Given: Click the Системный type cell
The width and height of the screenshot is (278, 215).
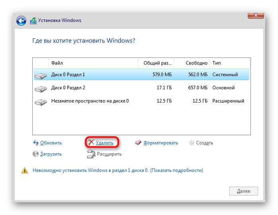Looking at the screenshot, I should coord(225,74).
